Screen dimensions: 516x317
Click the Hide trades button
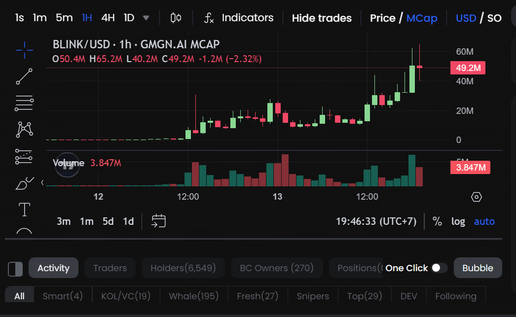pos(321,18)
